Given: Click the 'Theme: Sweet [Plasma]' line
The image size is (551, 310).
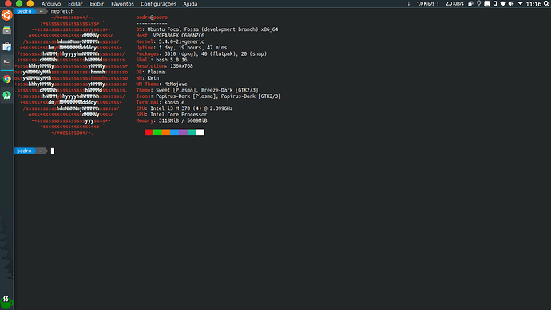Looking at the screenshot, I should (x=197, y=90).
